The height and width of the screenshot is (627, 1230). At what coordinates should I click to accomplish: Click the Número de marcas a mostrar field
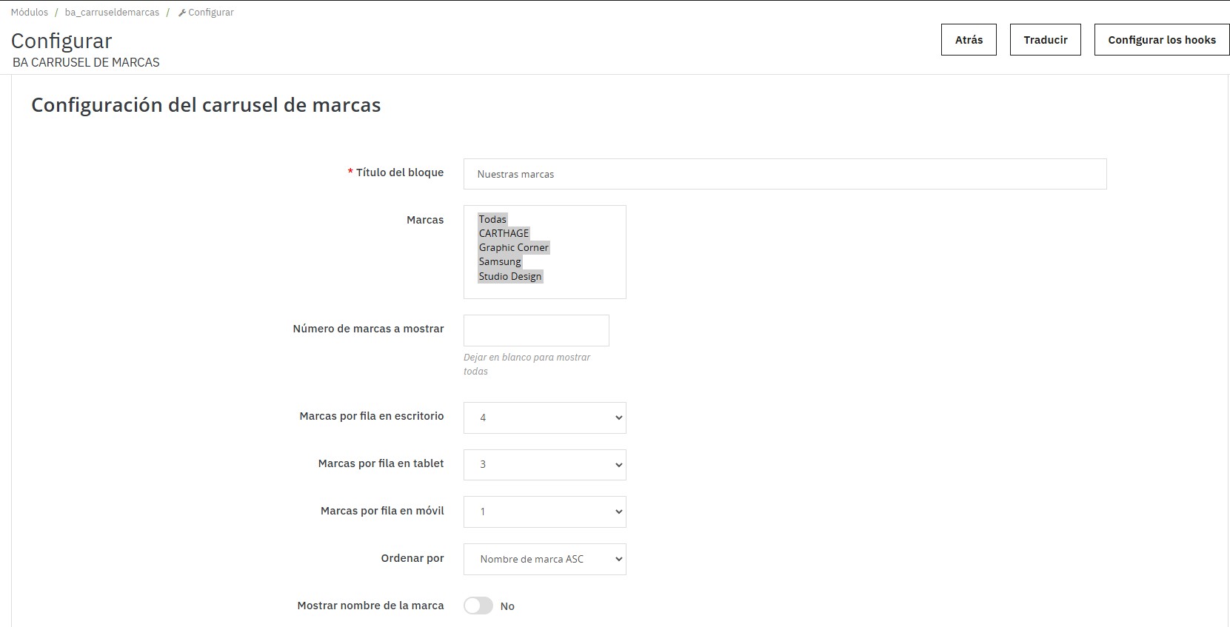536,330
